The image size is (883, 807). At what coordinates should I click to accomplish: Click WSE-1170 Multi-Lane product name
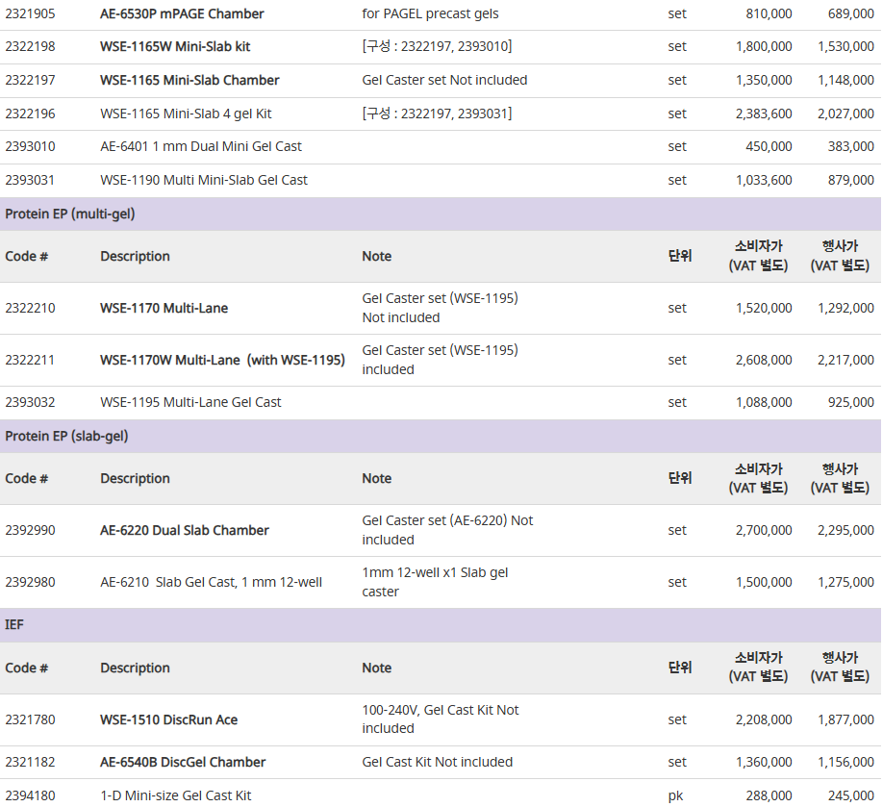click(x=164, y=308)
